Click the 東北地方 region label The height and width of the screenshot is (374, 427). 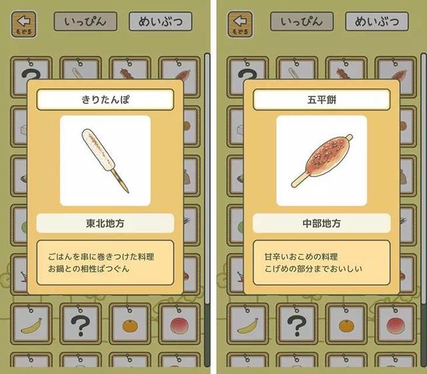tap(105, 223)
